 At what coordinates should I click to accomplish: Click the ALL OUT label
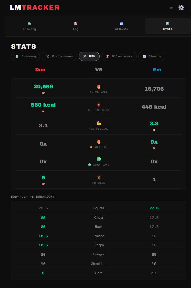point(102,147)
